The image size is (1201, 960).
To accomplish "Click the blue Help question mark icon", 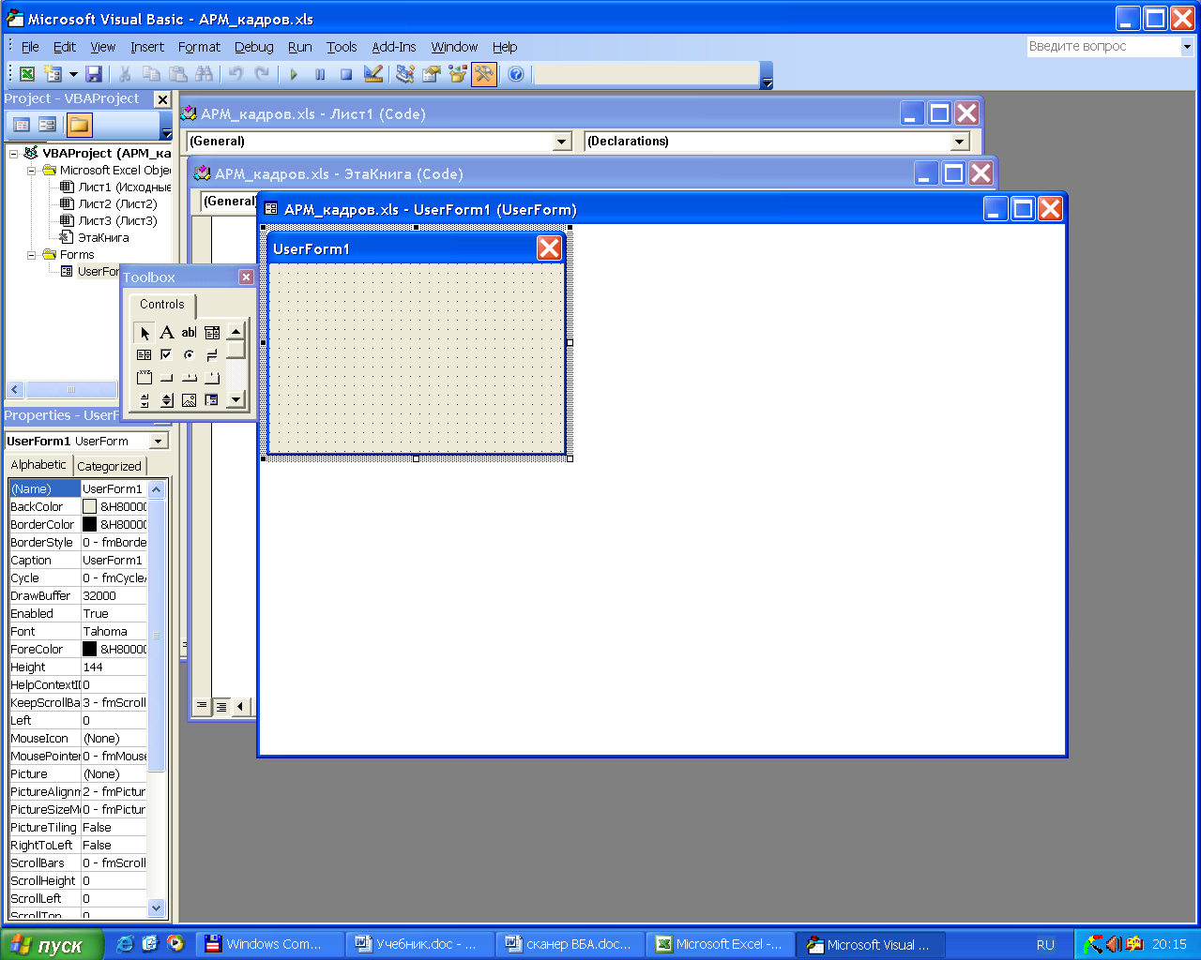I will click(516, 74).
